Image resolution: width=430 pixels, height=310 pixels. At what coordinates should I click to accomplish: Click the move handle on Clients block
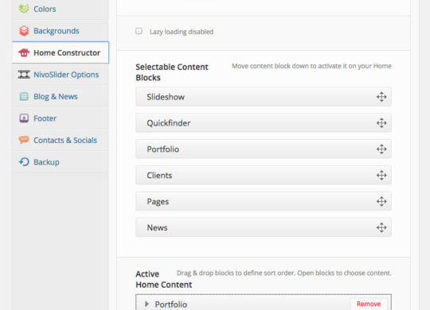pos(381,175)
